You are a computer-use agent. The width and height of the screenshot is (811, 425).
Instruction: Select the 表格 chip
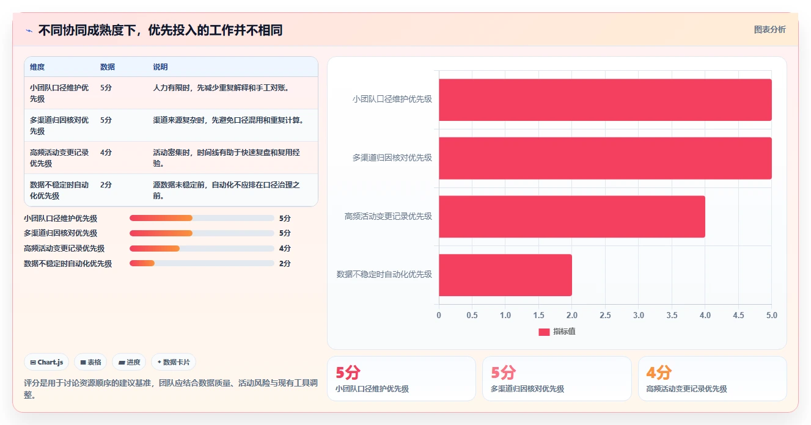[90, 362]
